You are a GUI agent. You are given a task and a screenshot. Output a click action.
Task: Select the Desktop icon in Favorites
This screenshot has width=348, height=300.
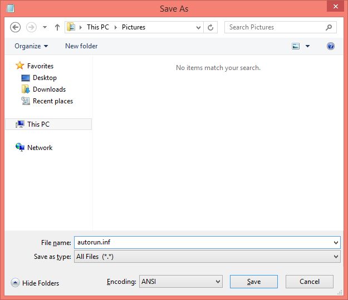tap(26, 78)
